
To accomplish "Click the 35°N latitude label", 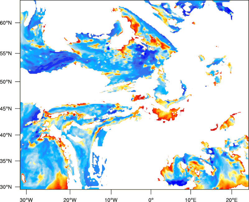I will point(6,161).
